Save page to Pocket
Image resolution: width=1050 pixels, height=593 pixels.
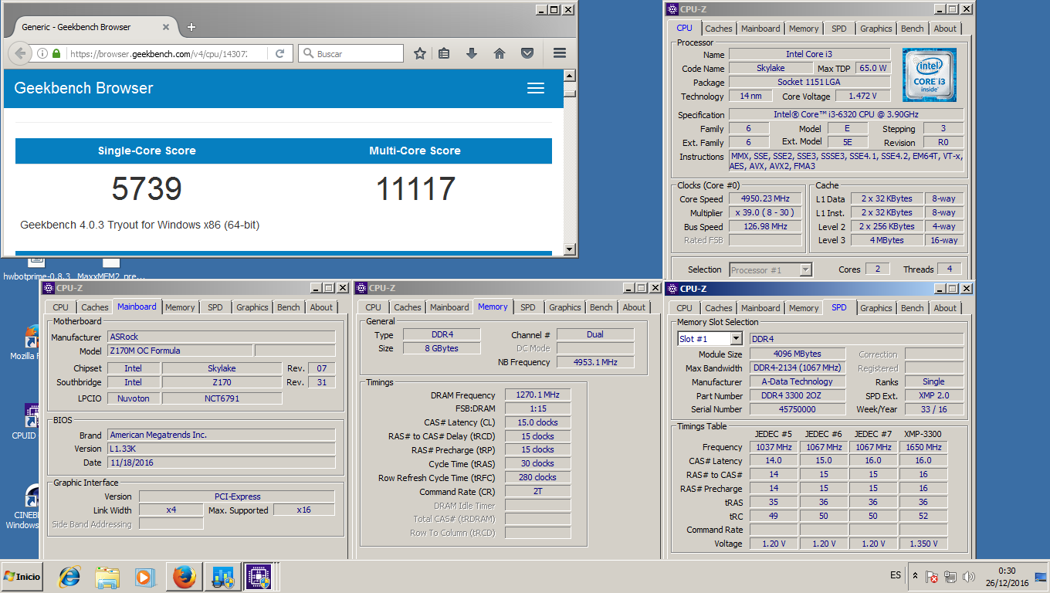(x=527, y=53)
